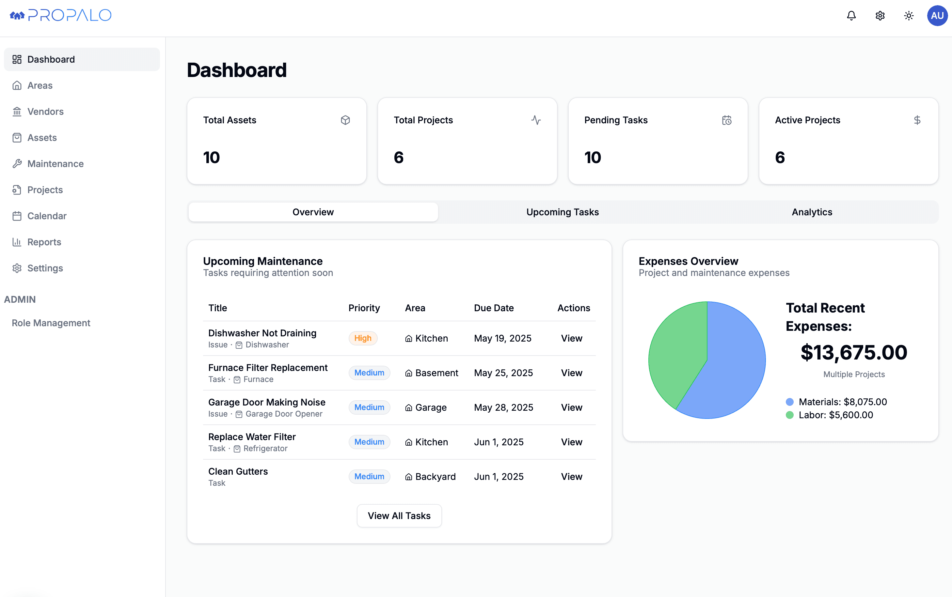Click the Active Projects dollar icon
Image resolution: width=952 pixels, height=597 pixels.
pyautogui.click(x=917, y=120)
